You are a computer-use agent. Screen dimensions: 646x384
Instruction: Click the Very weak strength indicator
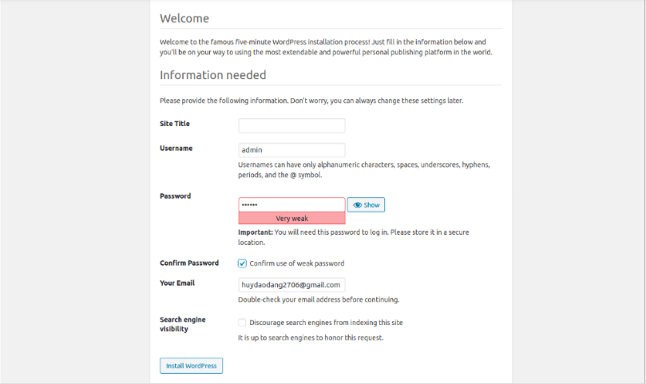(x=291, y=218)
